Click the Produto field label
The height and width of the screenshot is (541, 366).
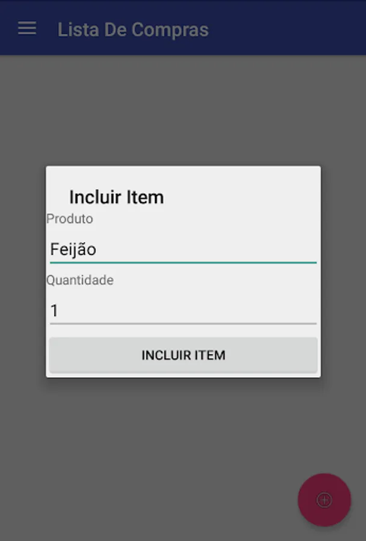click(x=69, y=219)
